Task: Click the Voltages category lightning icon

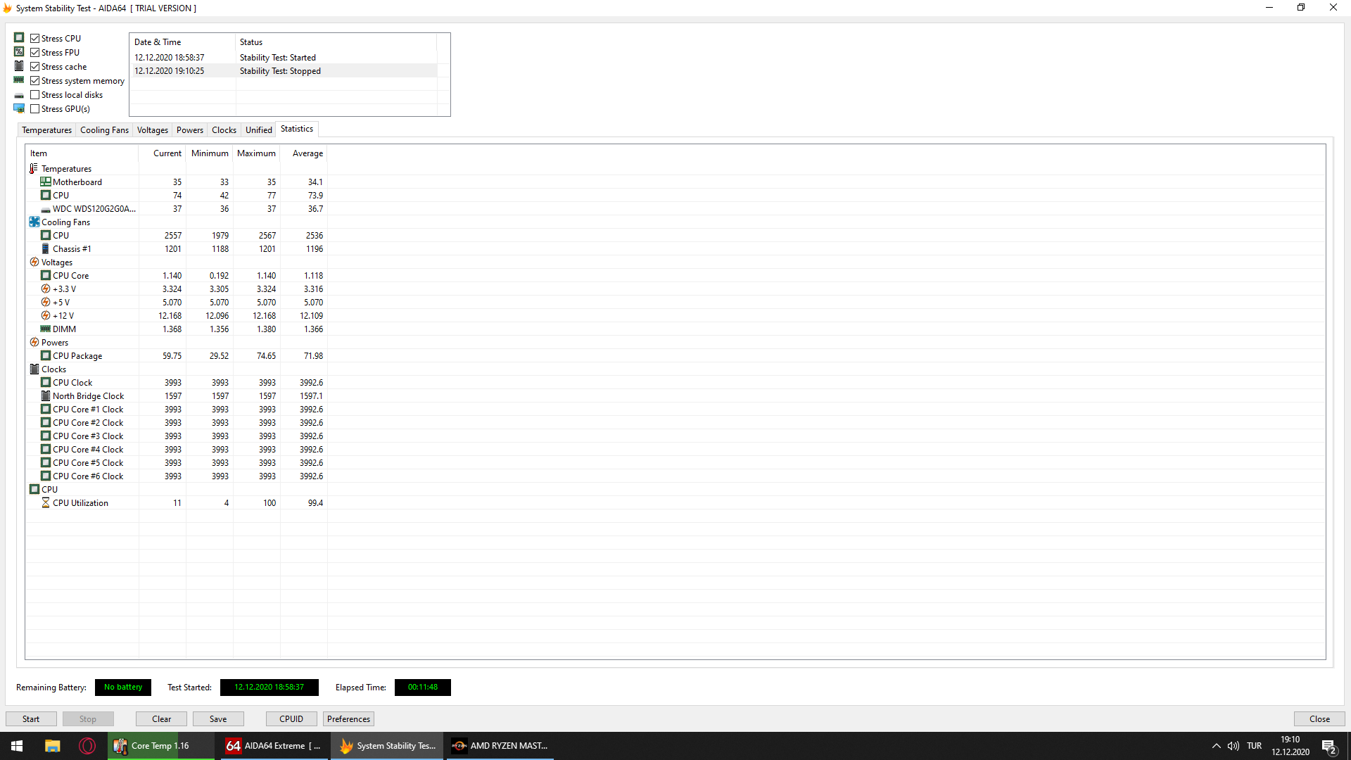Action: [x=34, y=262]
